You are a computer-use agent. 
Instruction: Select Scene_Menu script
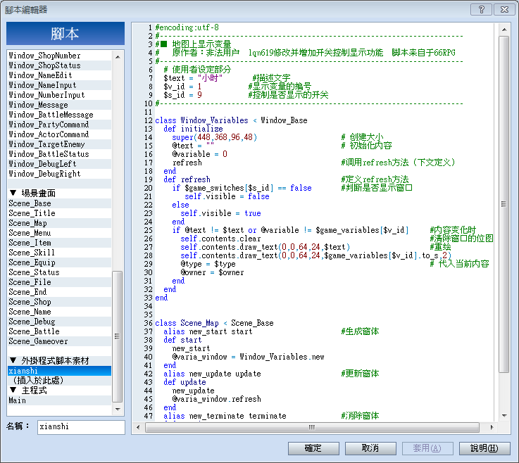[60, 233]
